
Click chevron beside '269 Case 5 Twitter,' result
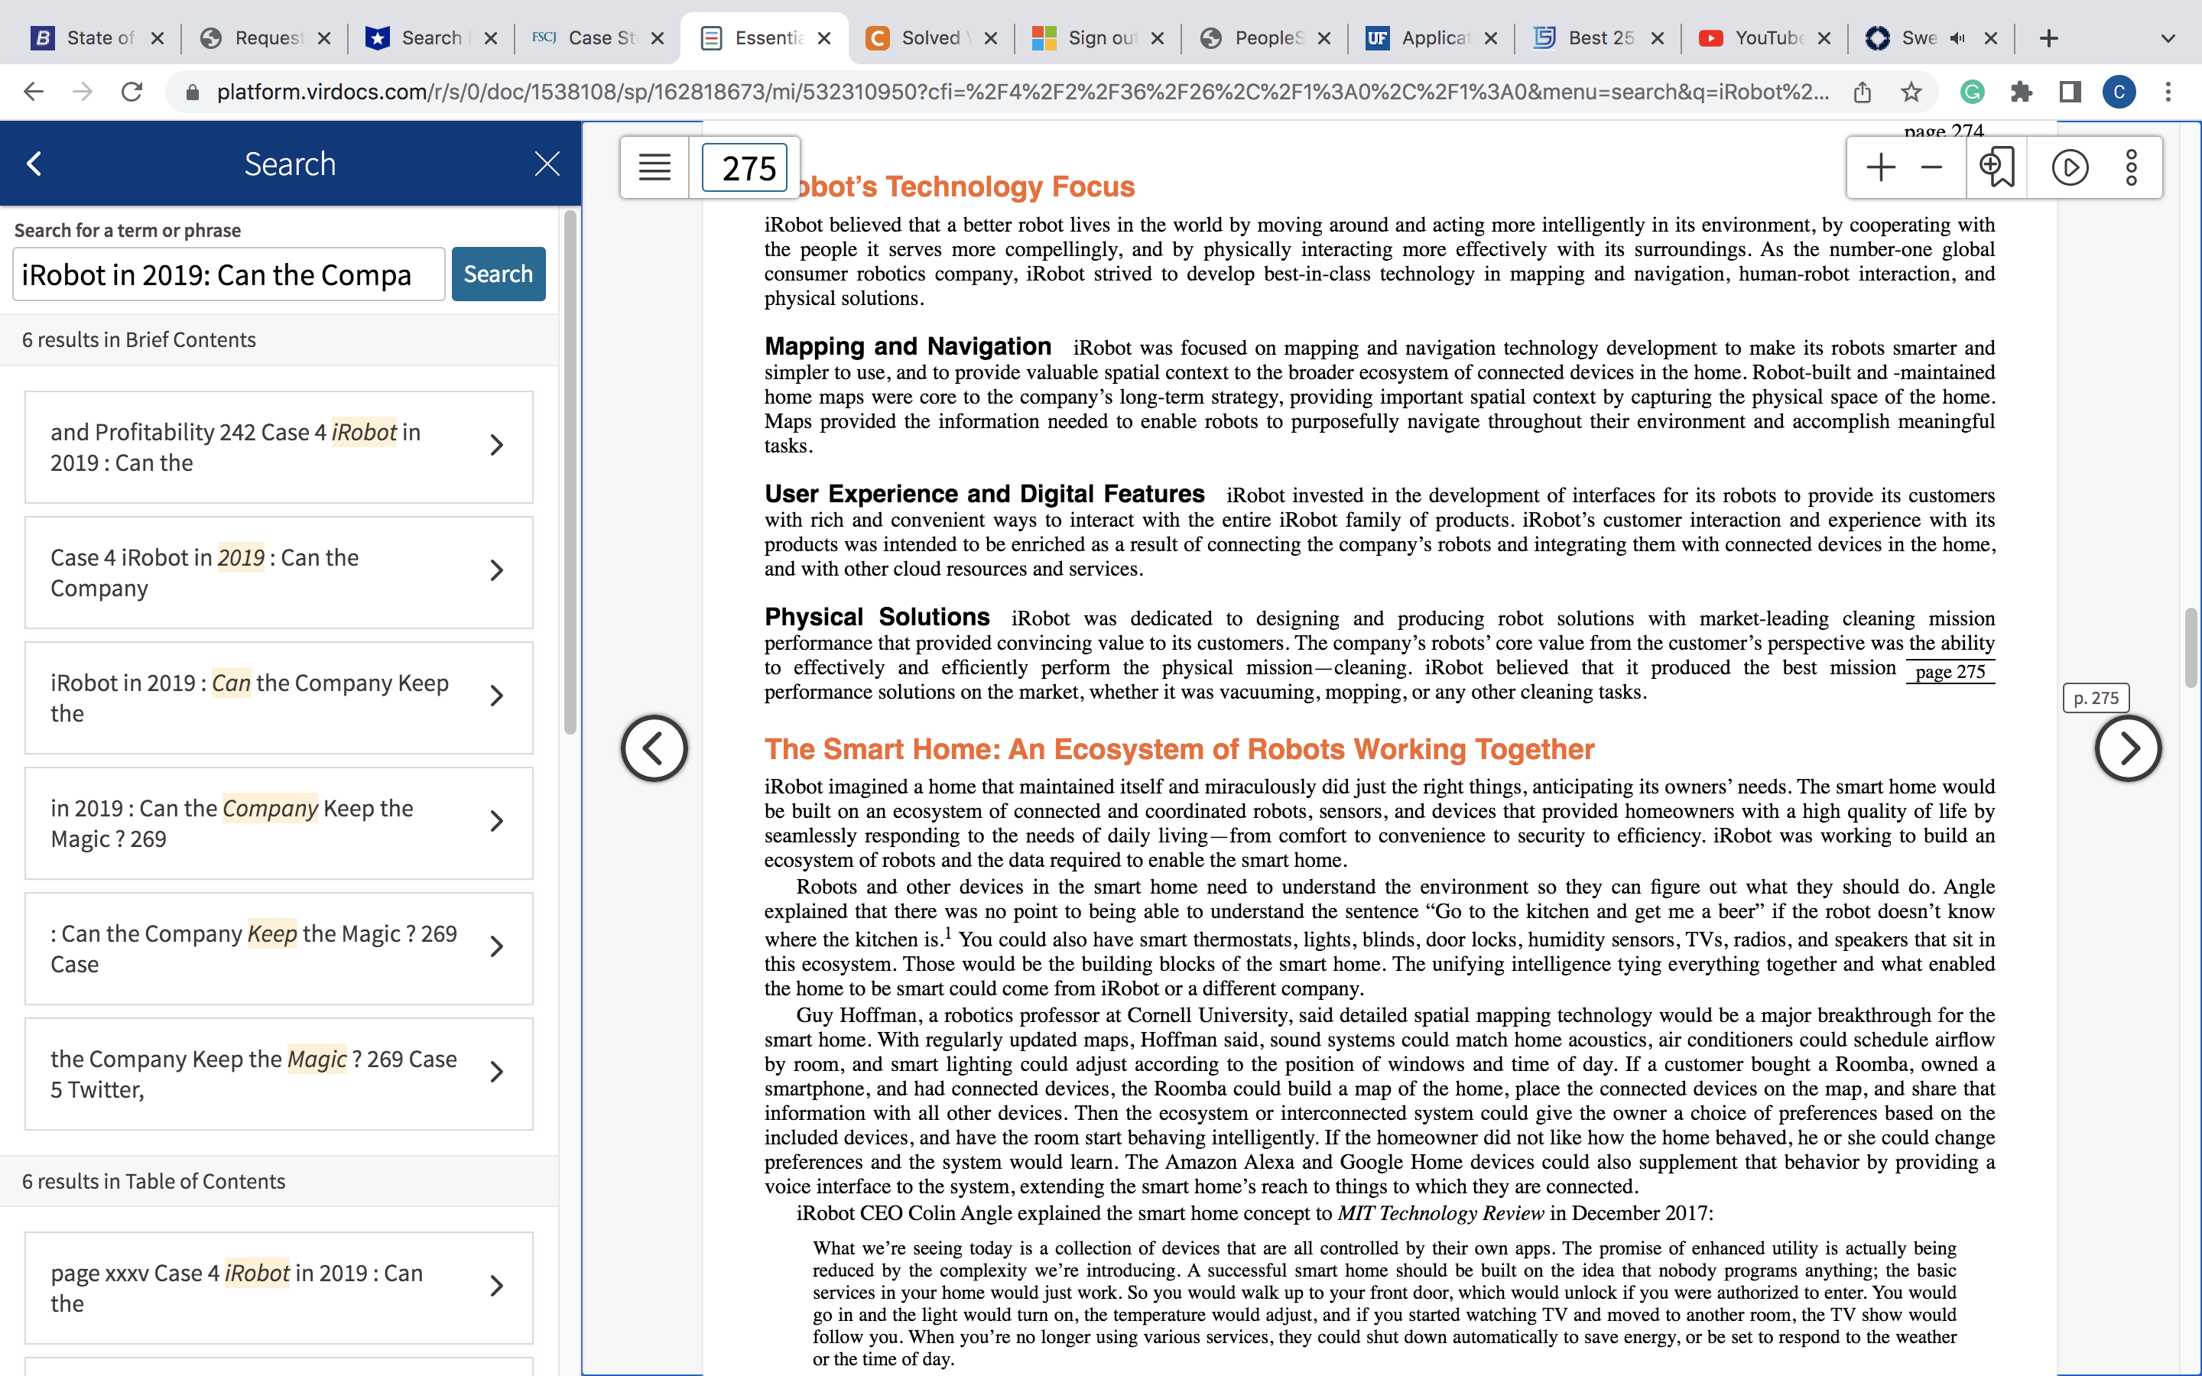coord(497,1072)
